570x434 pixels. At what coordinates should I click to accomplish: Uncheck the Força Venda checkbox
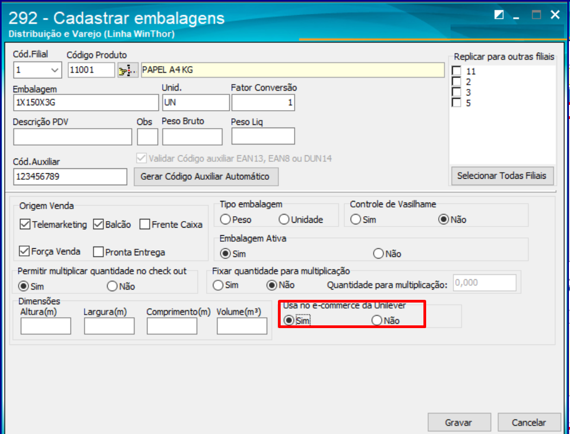point(24,251)
